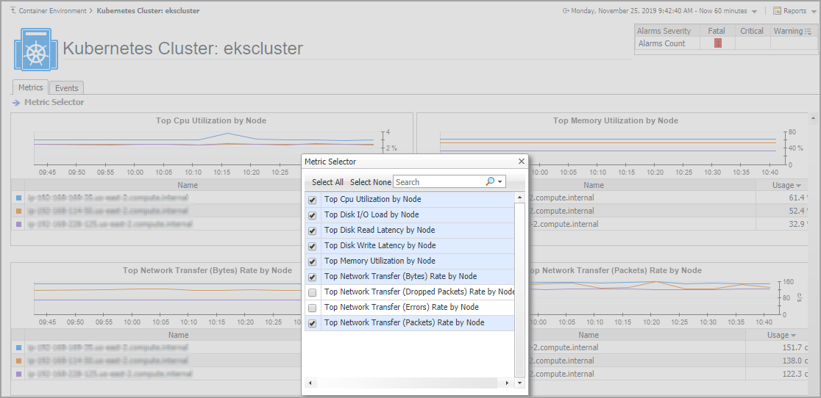
Task: Click the metric Search input field
Action: tap(438, 182)
